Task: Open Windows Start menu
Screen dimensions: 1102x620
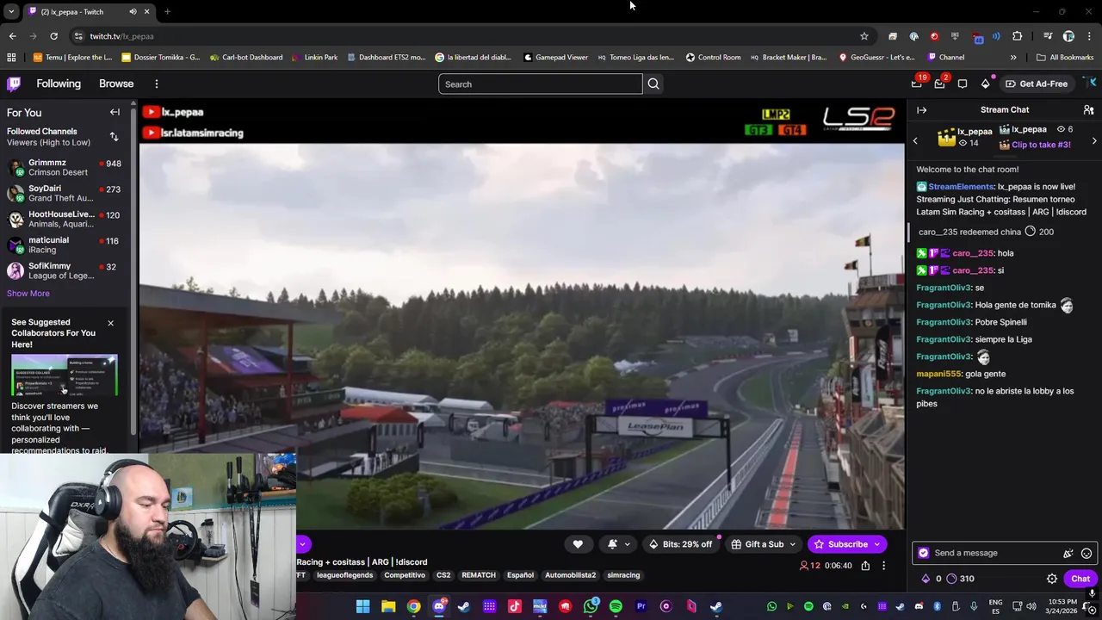Action: tap(362, 606)
